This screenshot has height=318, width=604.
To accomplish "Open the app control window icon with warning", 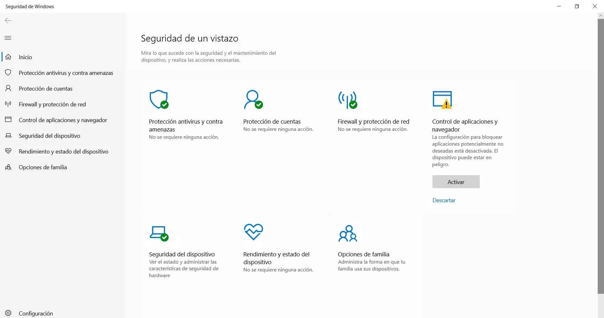I will pyautogui.click(x=442, y=100).
